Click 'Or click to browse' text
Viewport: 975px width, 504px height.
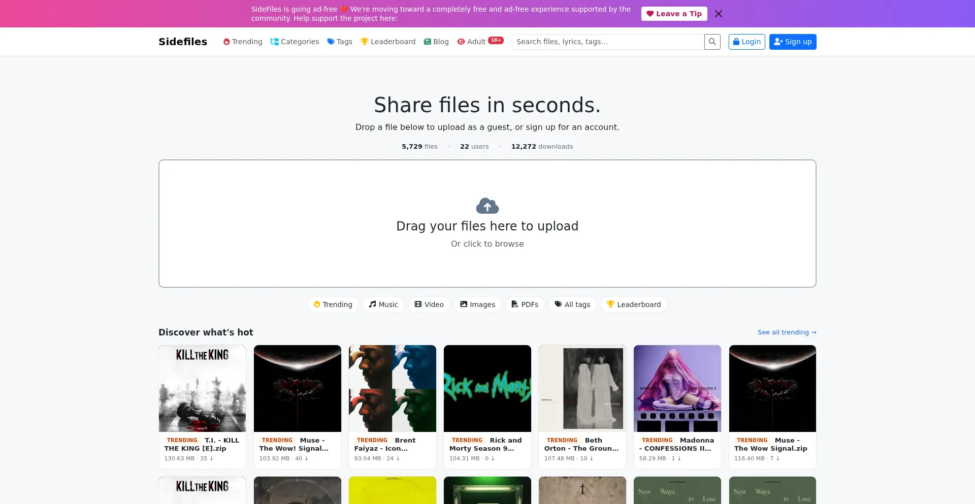[487, 244]
